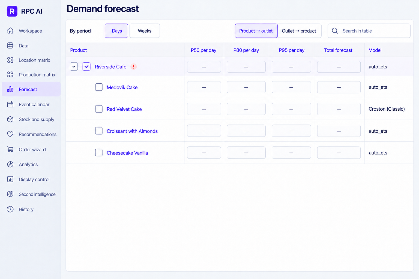The width and height of the screenshot is (419, 279).
Task: Click the Total forecast column header
Action: (x=338, y=50)
